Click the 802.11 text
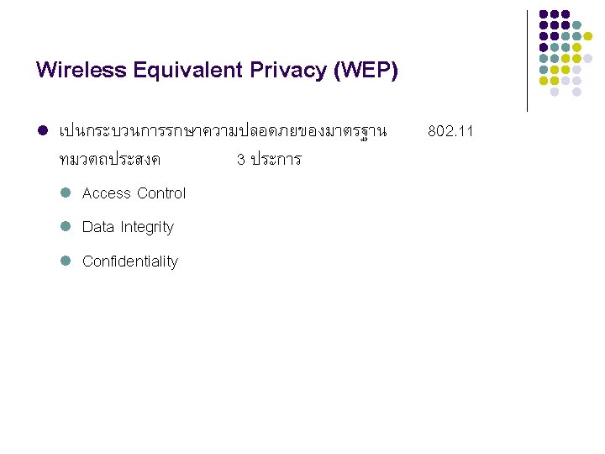The image size is (605, 454). (x=450, y=131)
